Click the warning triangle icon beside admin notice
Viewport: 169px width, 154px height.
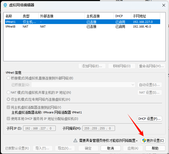click(75, 140)
